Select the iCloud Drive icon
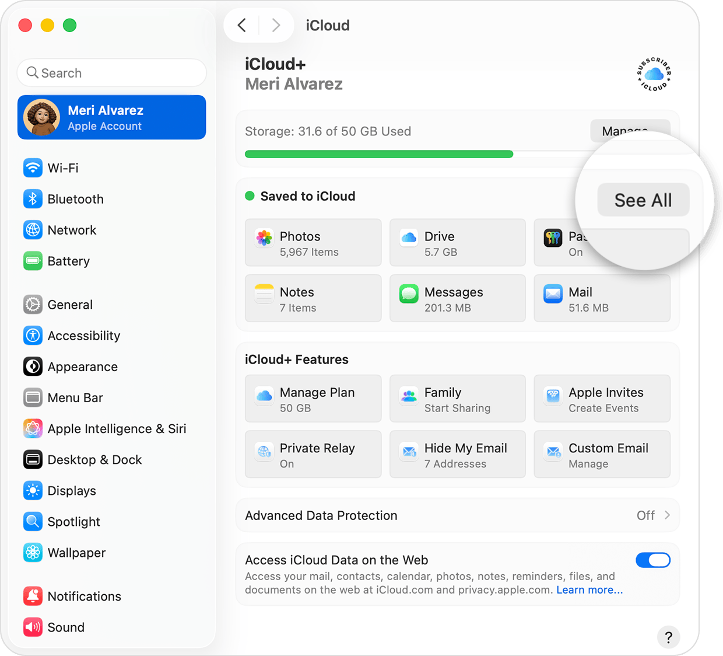Viewport: 723px width, 656px height. [408, 236]
